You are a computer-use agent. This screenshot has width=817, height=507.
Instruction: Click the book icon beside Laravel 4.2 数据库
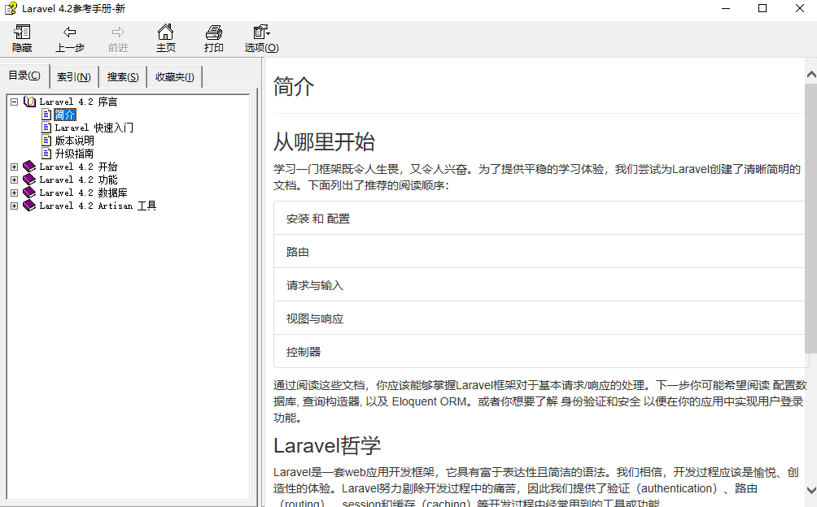(x=28, y=193)
